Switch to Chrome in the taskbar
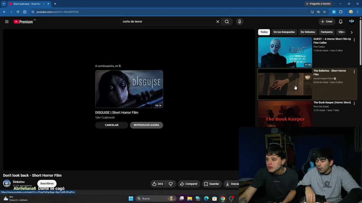The width and height of the screenshot is (362, 203). coord(223,198)
